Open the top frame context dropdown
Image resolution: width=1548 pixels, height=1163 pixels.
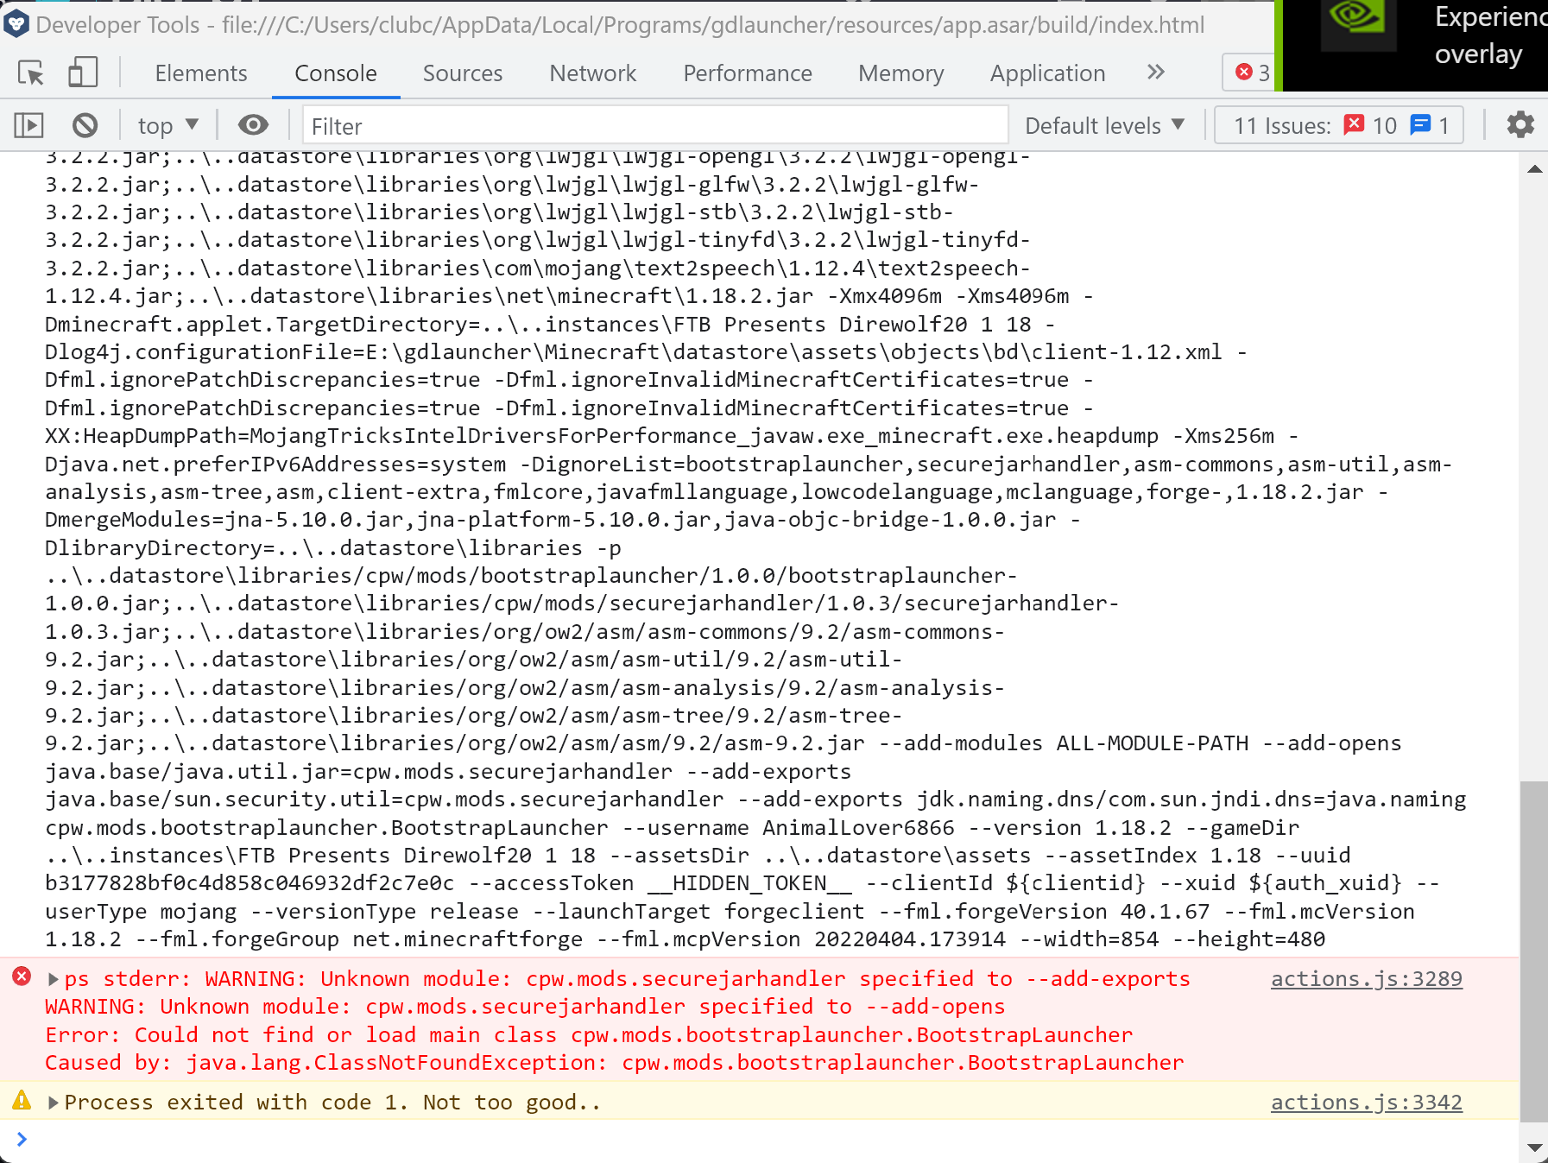167,125
